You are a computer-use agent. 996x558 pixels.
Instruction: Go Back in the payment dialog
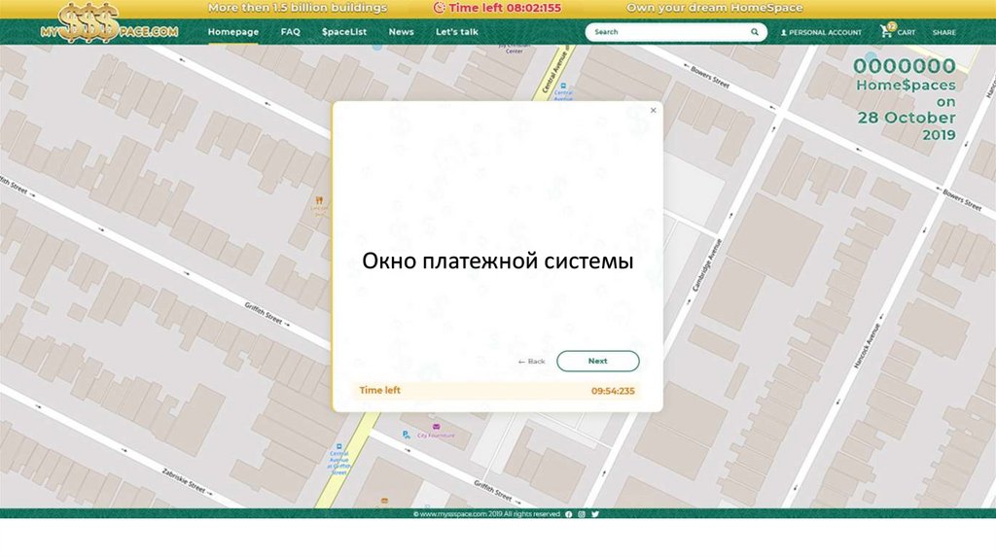coord(532,362)
